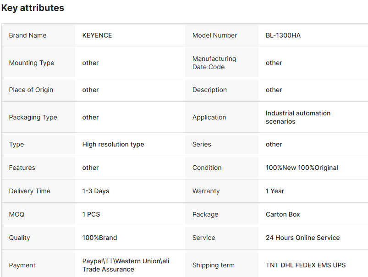Click the High resolution type value

(113, 144)
